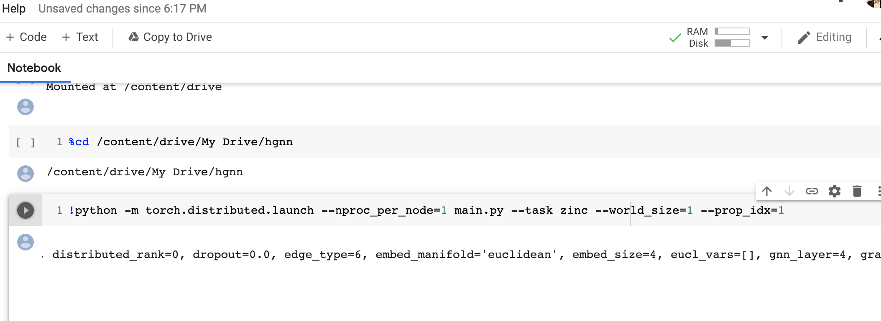881x321 pixels.
Task: Click the Editing pencil icon
Action: pyautogui.click(x=804, y=37)
